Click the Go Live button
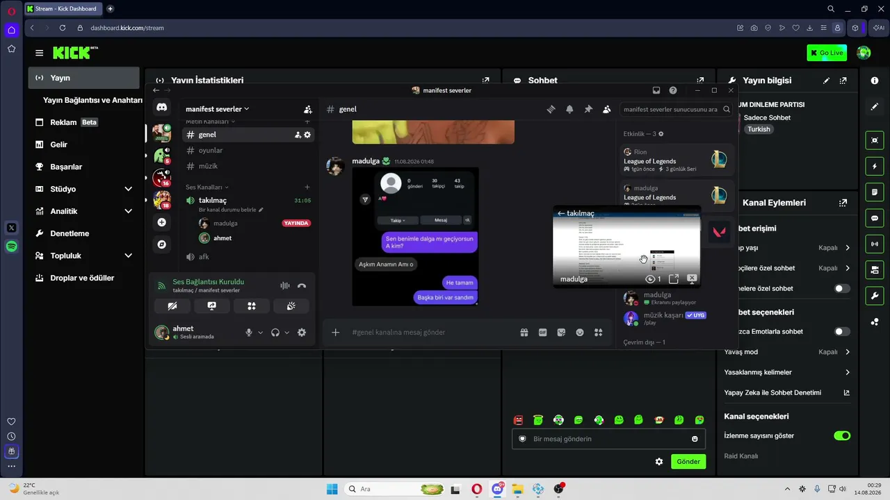This screenshot has height=500, width=890. tap(827, 53)
